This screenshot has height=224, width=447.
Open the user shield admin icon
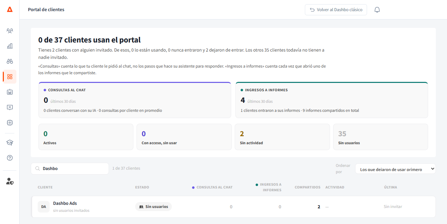[10, 181]
